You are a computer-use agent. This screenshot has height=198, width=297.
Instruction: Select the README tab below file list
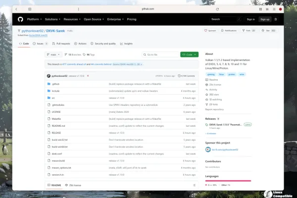coord(54,185)
